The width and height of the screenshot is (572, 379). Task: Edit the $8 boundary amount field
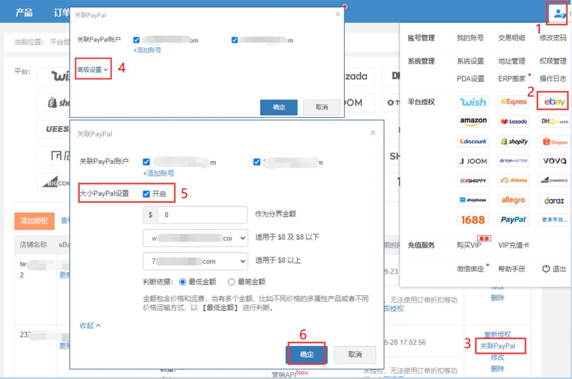(x=202, y=215)
